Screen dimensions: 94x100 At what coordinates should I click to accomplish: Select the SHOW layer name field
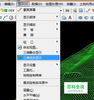[x=11, y=10]
